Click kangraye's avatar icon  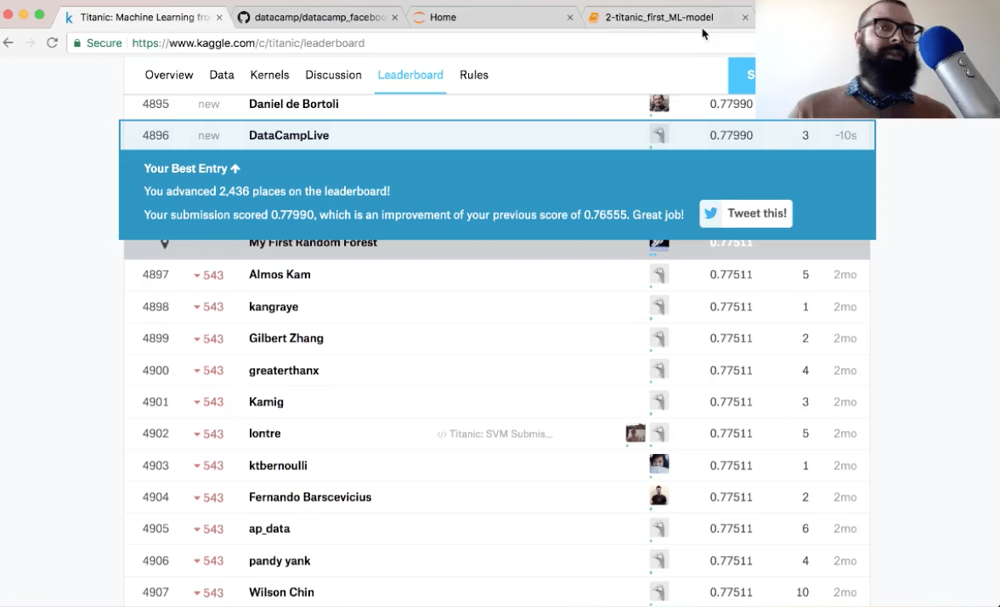point(658,306)
